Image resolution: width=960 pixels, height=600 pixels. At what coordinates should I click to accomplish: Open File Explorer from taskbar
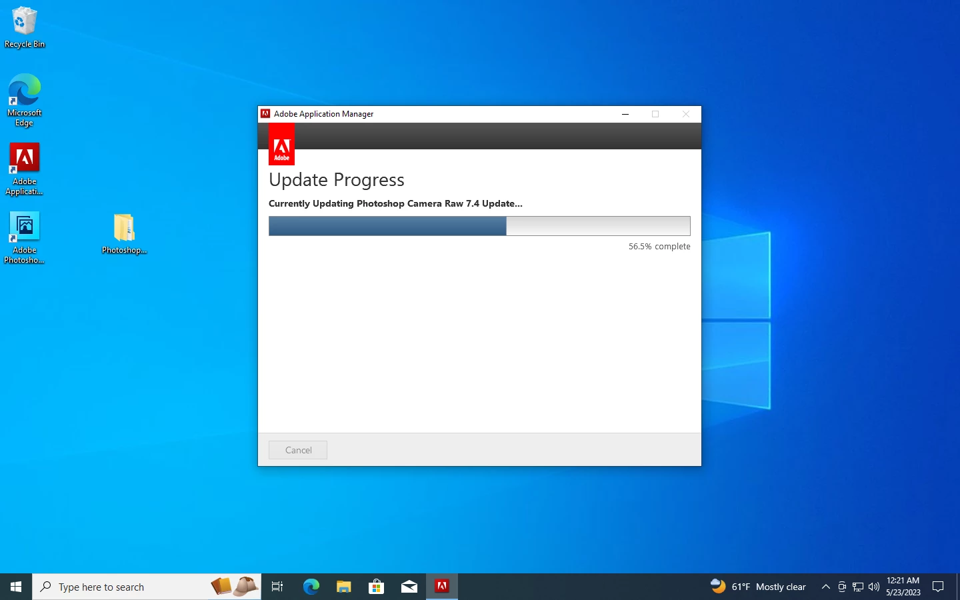click(343, 587)
